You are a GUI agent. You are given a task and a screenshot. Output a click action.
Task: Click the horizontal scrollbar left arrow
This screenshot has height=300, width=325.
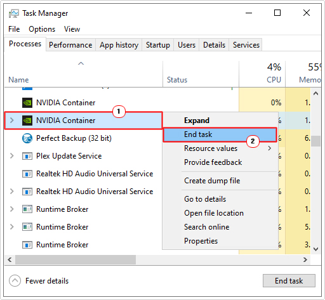[10, 259]
